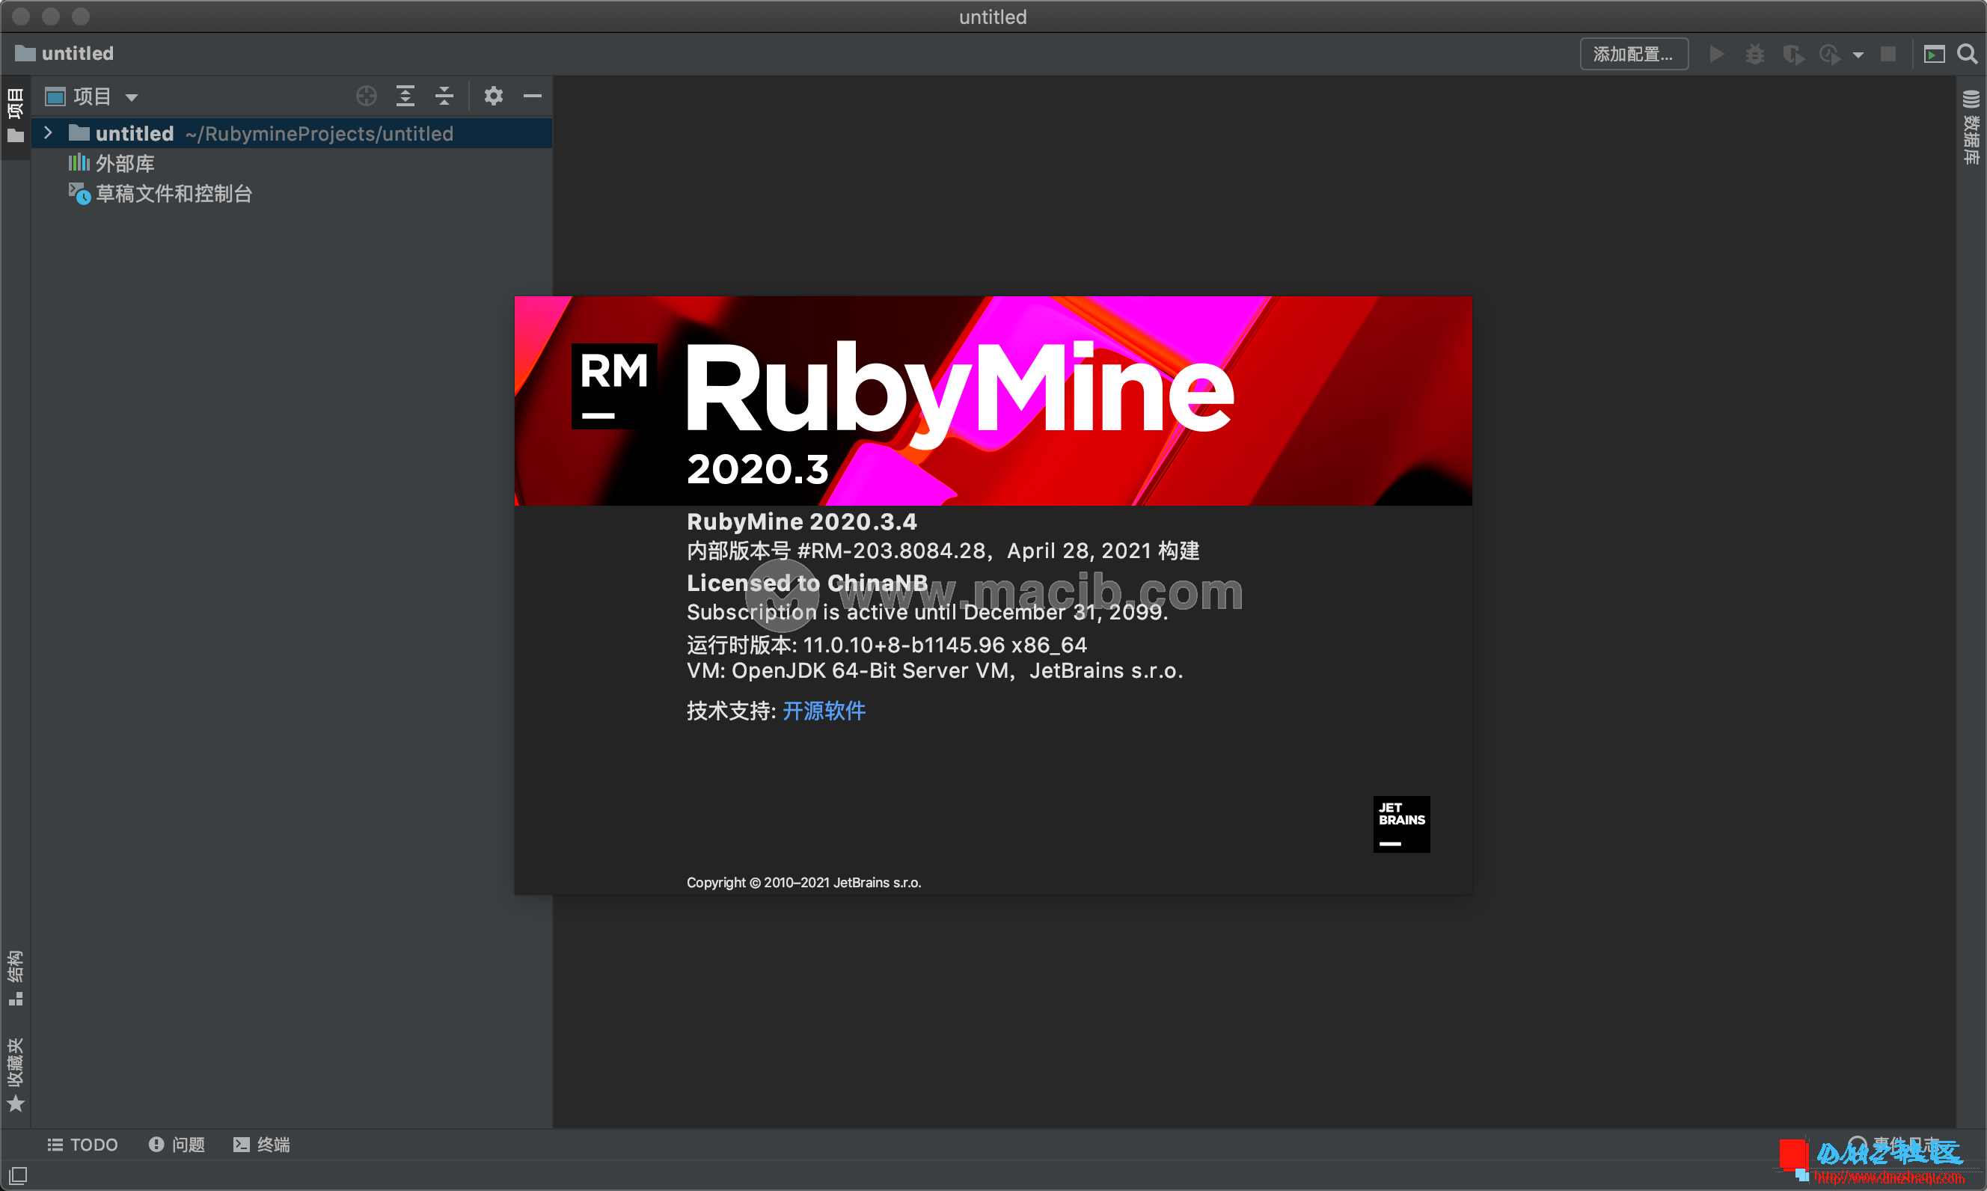The height and width of the screenshot is (1191, 1987).
Task: Click the VM: OpenJDK 64-Bit Server text
Action: (935, 671)
